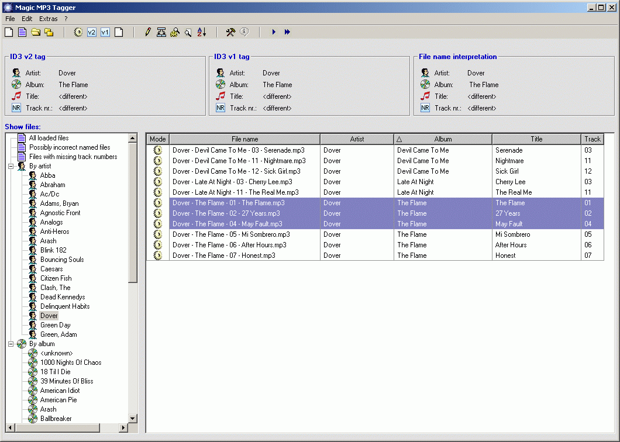Open the Edit menu
The width and height of the screenshot is (620, 442).
click(27, 19)
